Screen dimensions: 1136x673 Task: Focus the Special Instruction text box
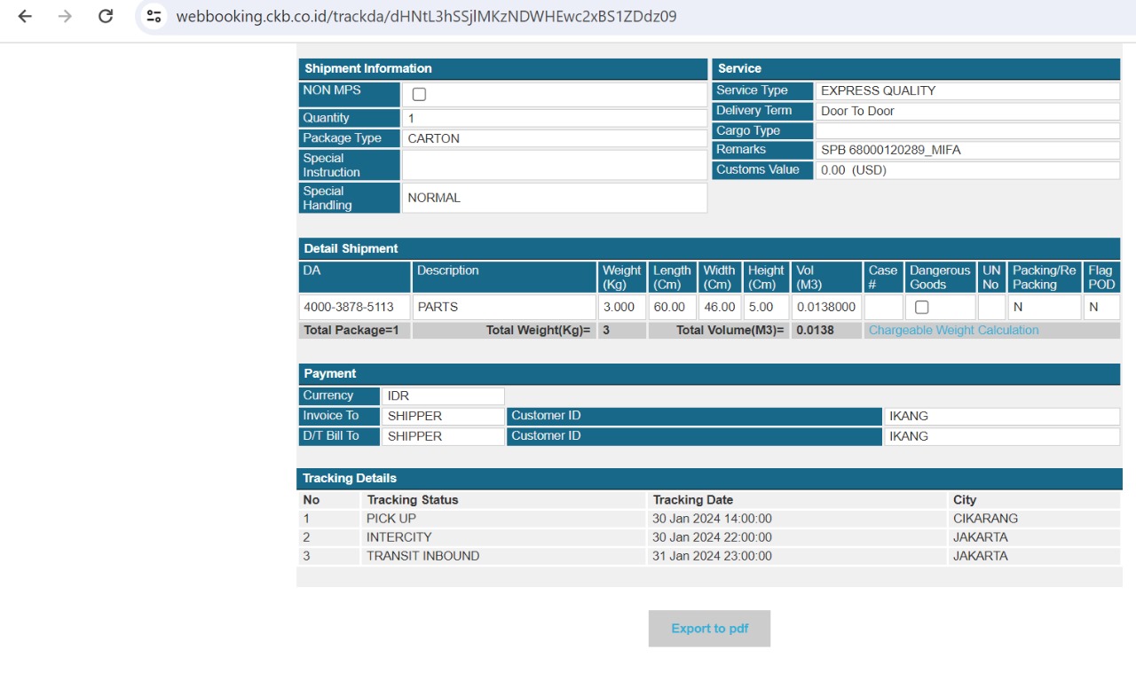554,165
